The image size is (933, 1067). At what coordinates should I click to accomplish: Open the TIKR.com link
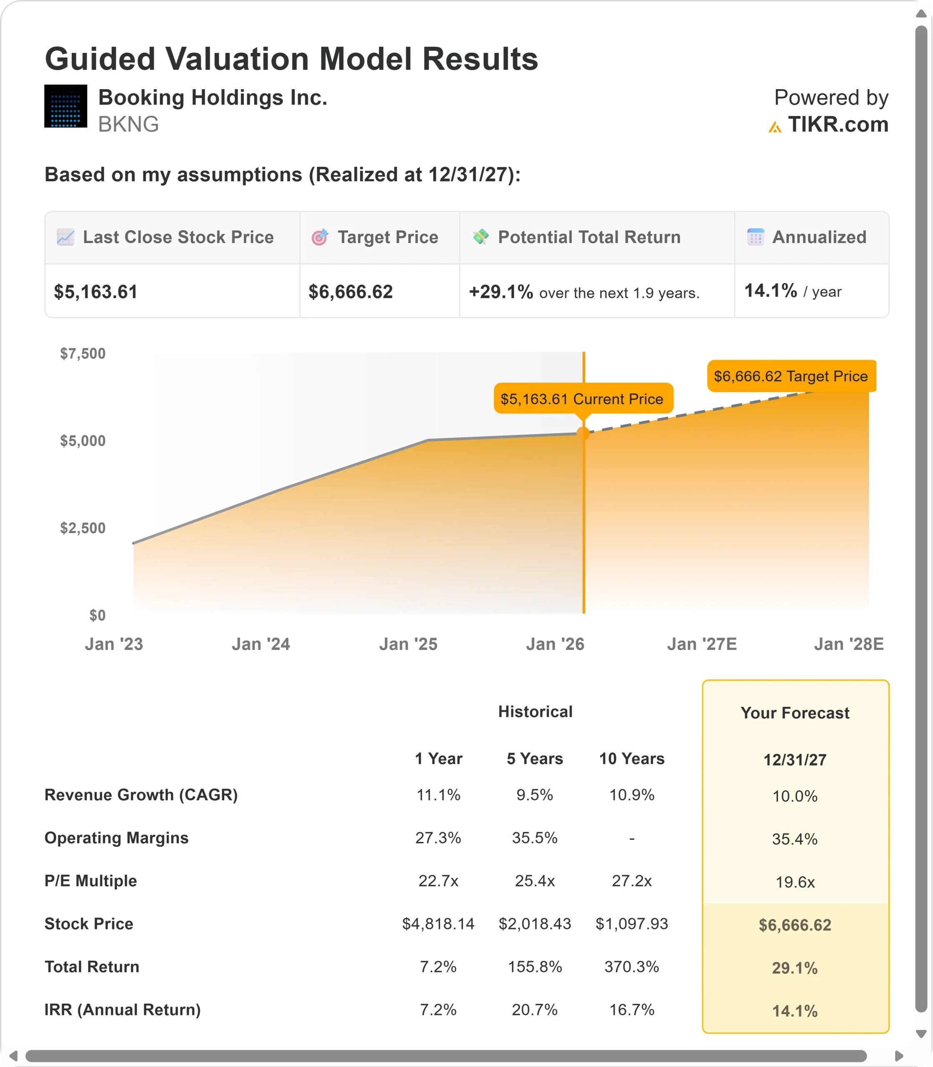click(x=838, y=125)
